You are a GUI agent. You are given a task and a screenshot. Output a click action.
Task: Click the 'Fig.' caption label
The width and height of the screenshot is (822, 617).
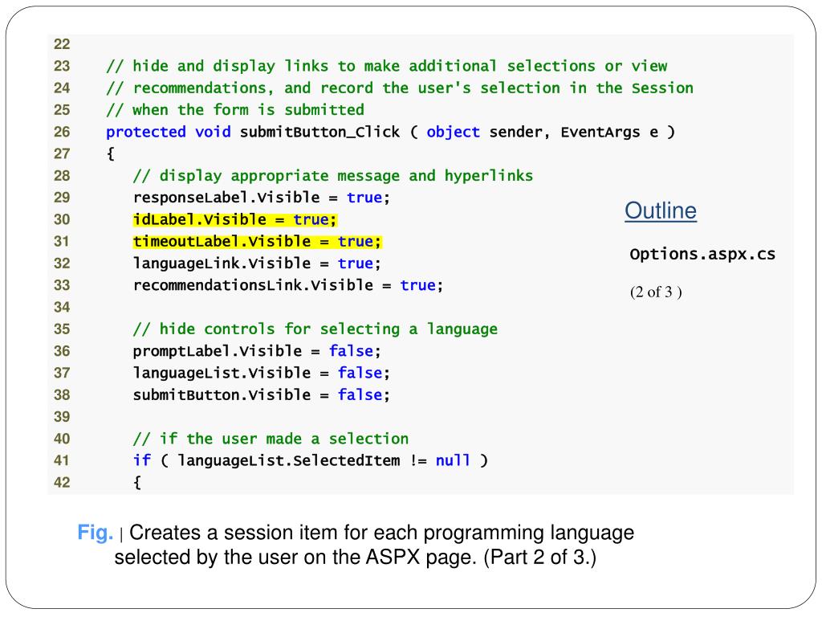tap(95, 533)
